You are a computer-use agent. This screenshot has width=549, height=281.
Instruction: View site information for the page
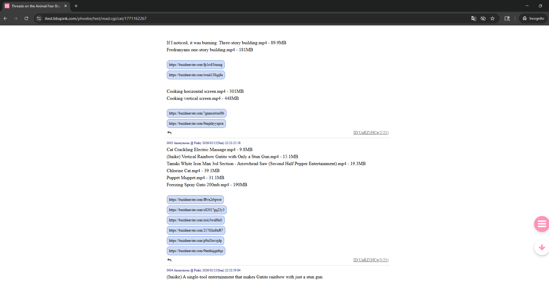[x=39, y=18]
